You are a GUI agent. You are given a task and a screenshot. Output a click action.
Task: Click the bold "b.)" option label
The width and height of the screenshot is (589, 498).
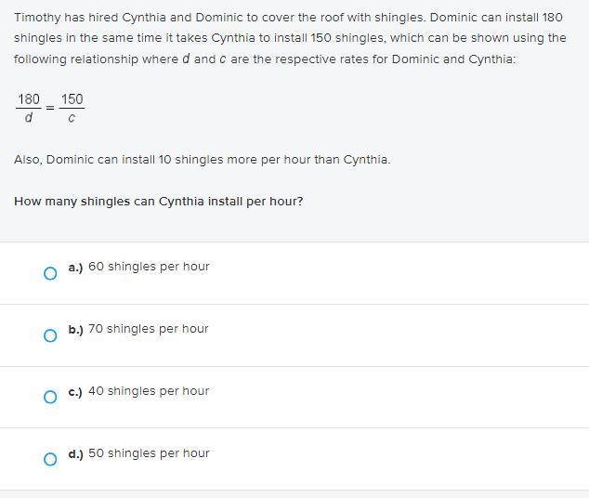click(x=76, y=330)
